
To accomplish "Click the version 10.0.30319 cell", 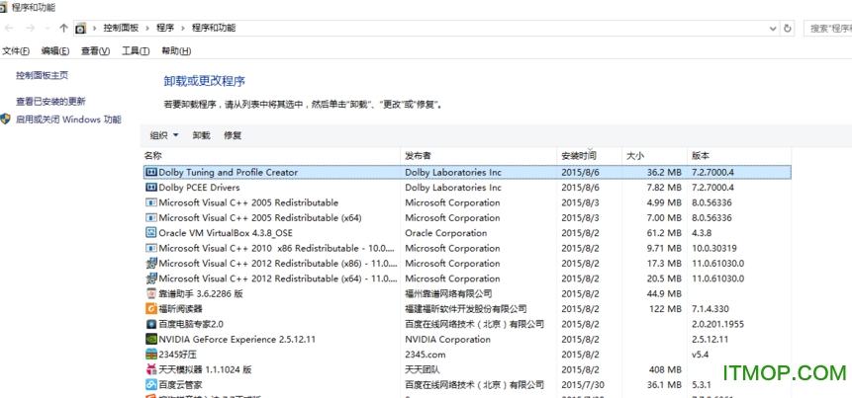I will (714, 248).
